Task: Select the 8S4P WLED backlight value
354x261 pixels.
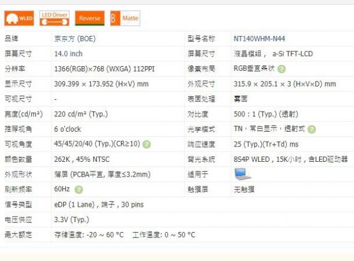Action: pyautogui.click(x=290, y=159)
